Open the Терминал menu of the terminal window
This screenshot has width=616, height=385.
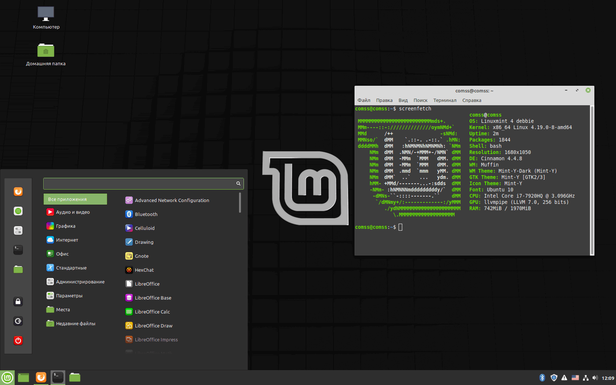[445, 100]
